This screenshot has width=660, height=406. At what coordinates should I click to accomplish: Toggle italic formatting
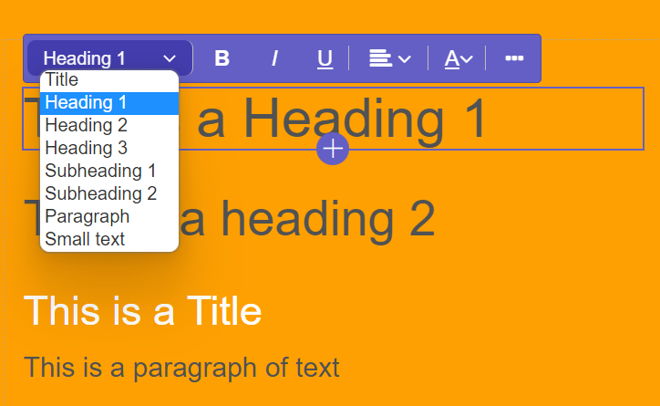tap(274, 58)
